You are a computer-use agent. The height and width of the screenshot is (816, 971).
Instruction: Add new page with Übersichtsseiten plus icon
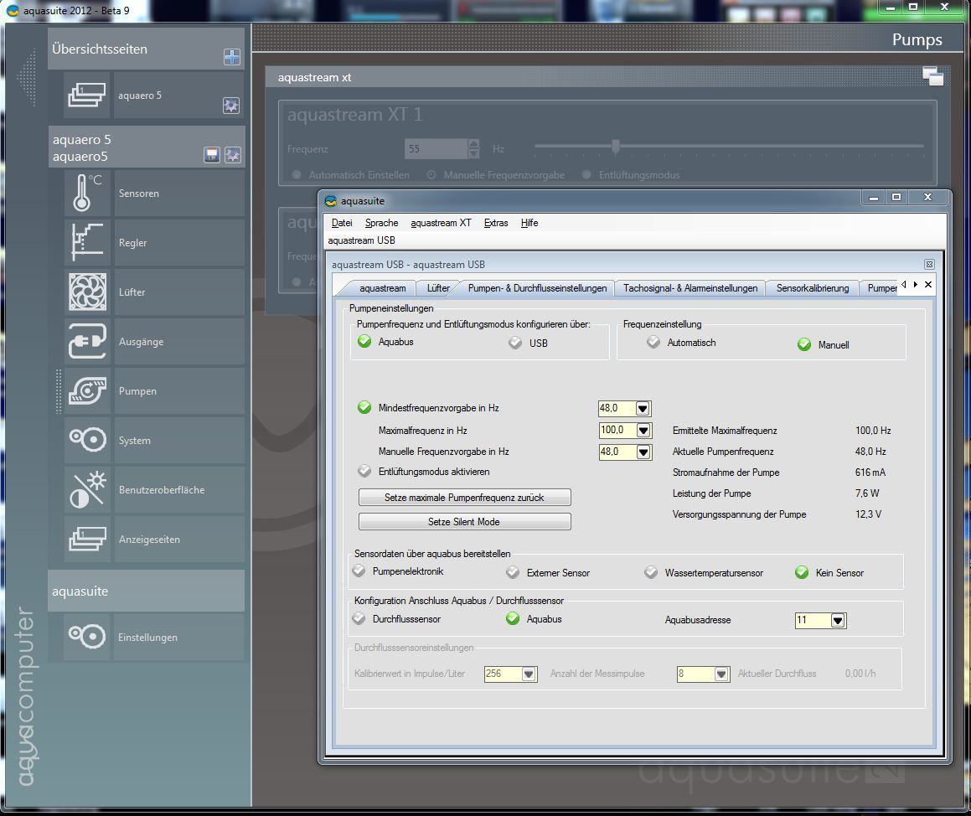[x=231, y=57]
